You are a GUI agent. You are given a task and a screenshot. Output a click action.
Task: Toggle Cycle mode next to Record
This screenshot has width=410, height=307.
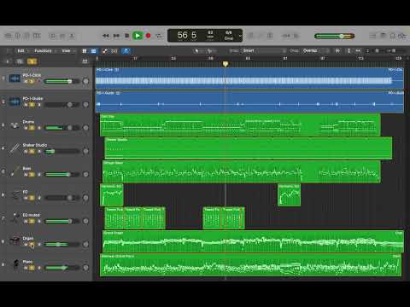pos(159,36)
